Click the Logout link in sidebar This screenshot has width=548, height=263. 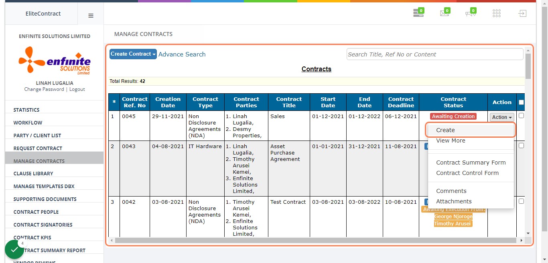click(x=77, y=89)
